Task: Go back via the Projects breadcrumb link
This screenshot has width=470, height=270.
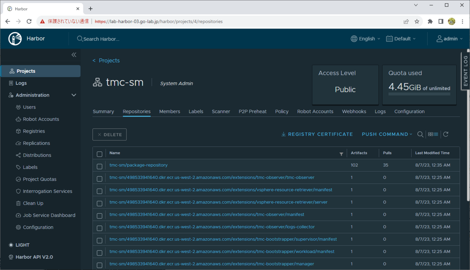Action: pos(106,61)
